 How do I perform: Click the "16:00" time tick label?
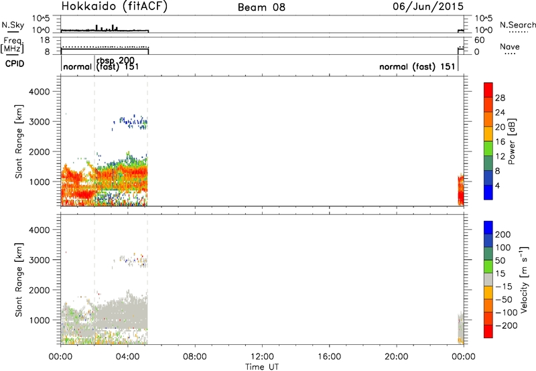pyautogui.click(x=329, y=357)
